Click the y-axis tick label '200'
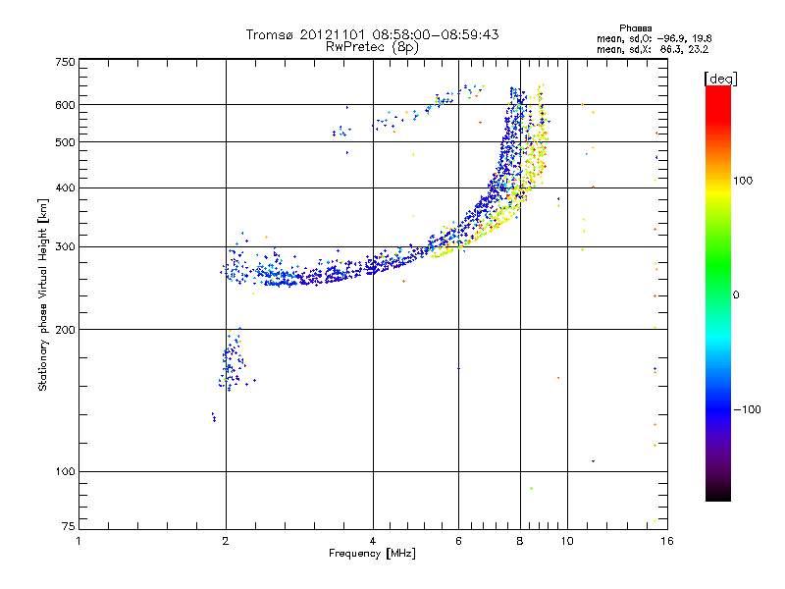Image resolution: width=785 pixels, height=589 pixels. [x=65, y=330]
